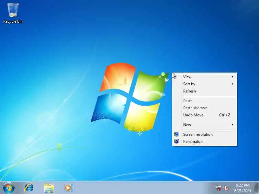Open the Sort by submenu
The height and width of the screenshot is (194, 259).
click(205, 84)
